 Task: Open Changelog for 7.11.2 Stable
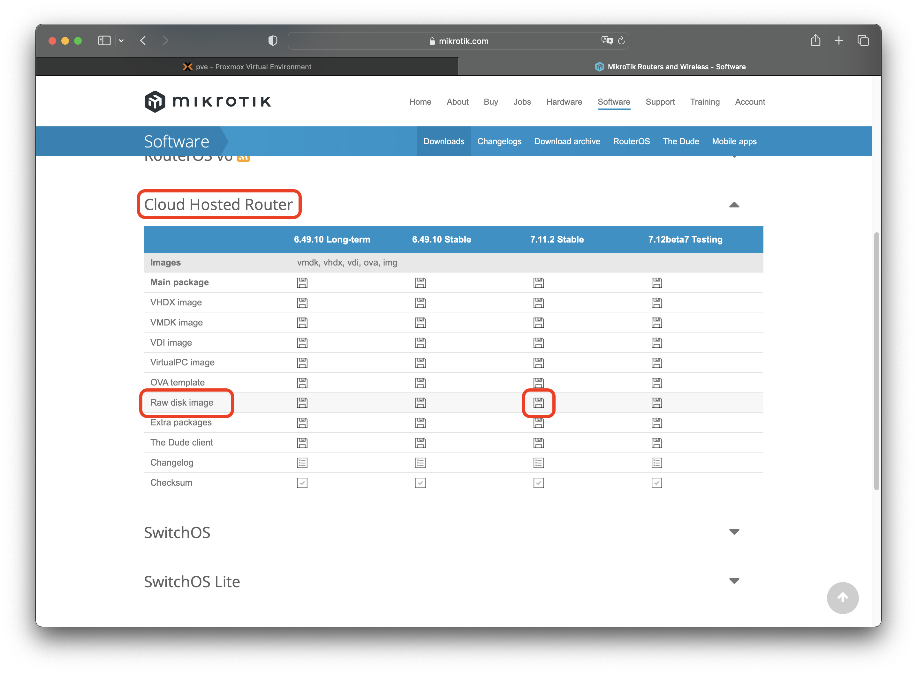pyautogui.click(x=538, y=463)
